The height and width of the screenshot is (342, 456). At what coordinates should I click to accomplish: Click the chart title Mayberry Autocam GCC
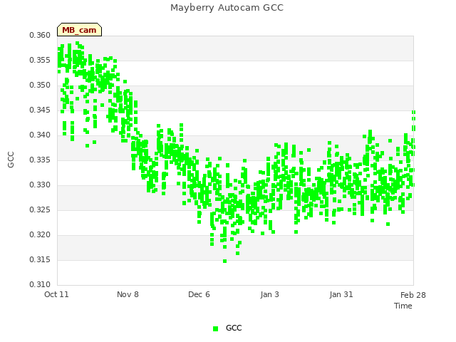click(227, 8)
